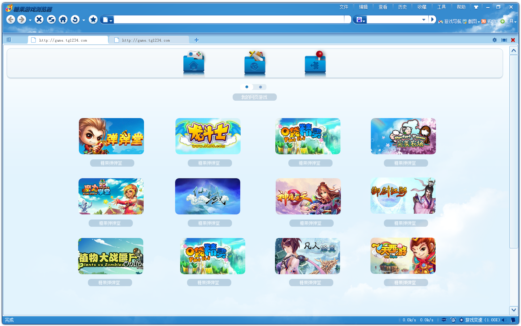Open the alarm clock icon in status bar

453,320
